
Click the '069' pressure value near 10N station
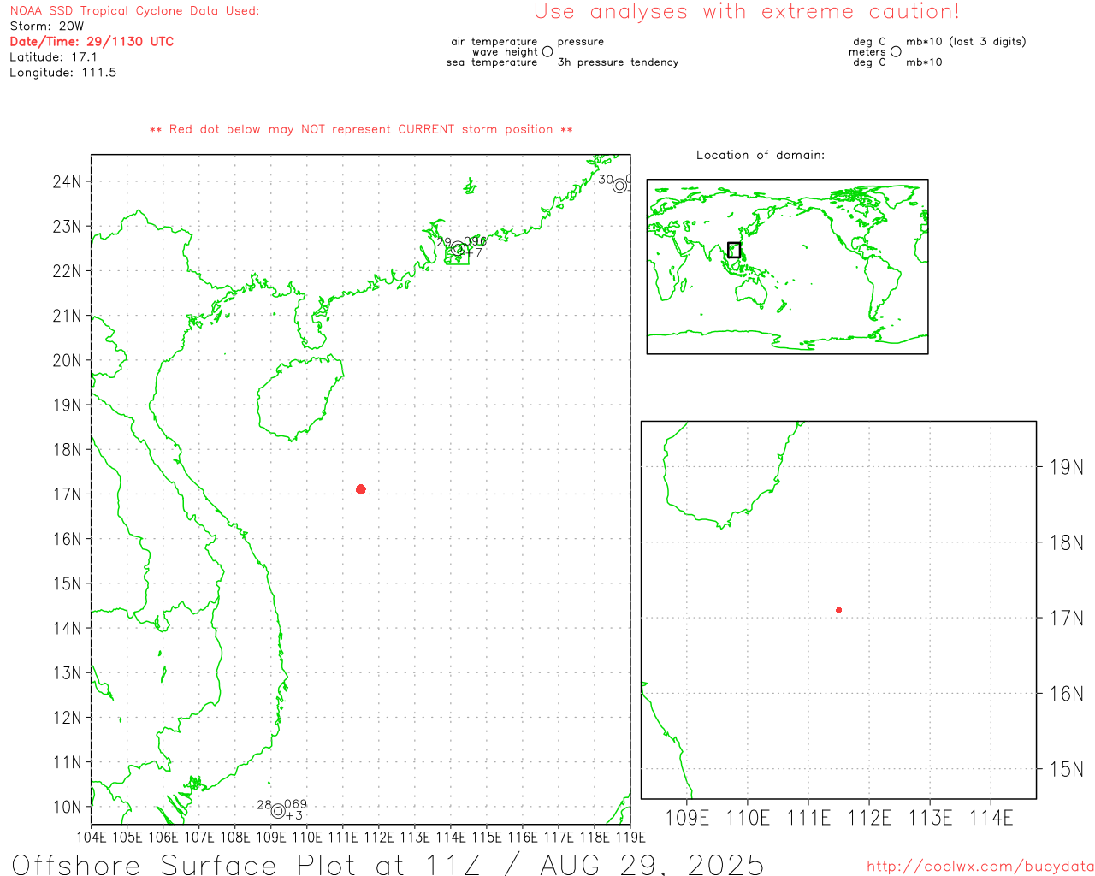click(x=296, y=804)
